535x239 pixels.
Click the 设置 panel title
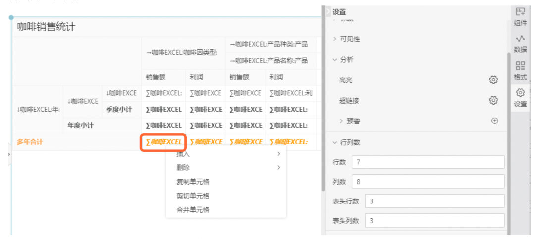click(339, 12)
